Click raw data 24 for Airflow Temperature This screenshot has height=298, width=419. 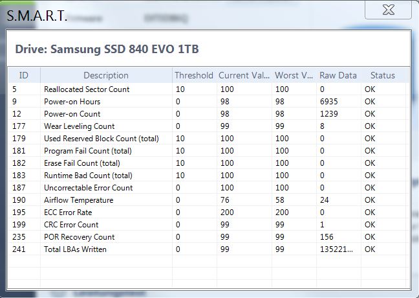[325, 200]
